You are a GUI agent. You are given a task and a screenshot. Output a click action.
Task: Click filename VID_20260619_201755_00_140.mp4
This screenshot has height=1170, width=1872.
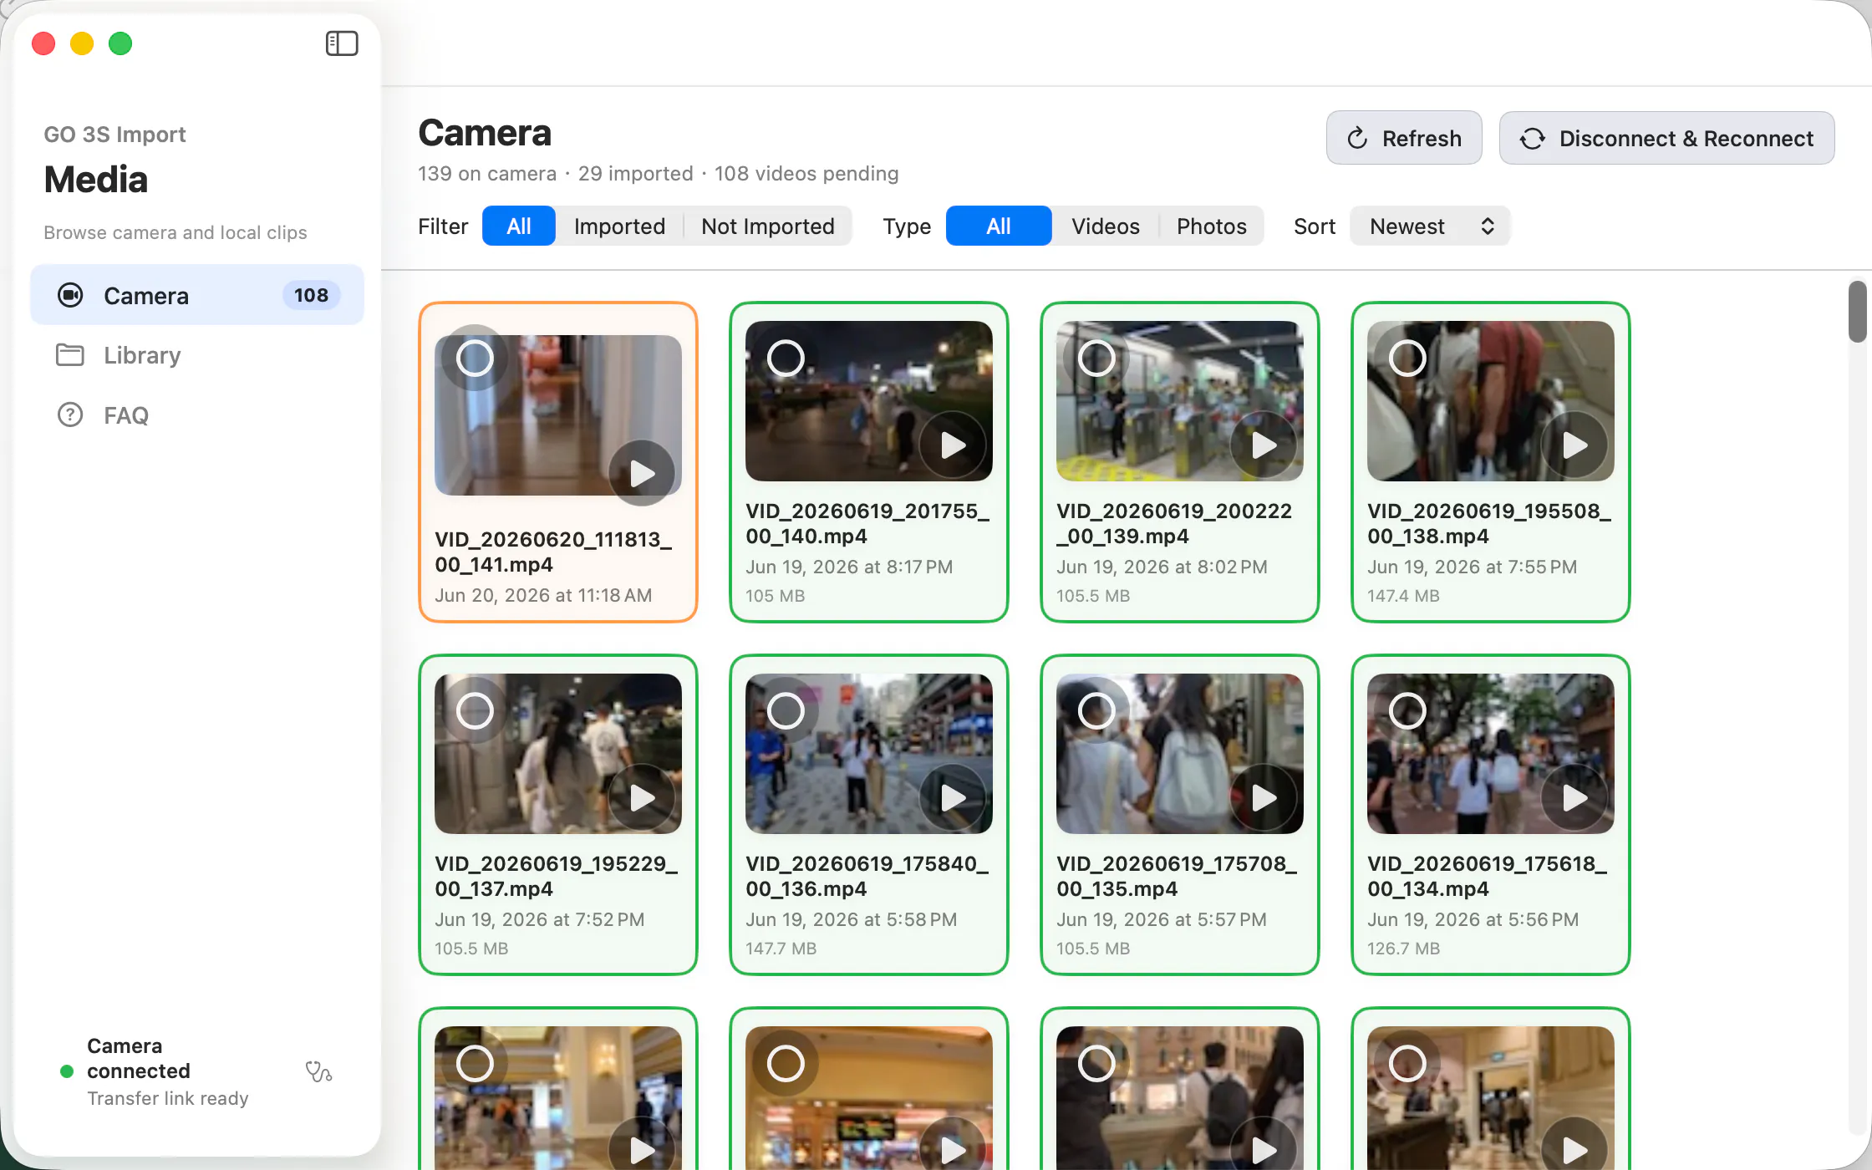867,523
